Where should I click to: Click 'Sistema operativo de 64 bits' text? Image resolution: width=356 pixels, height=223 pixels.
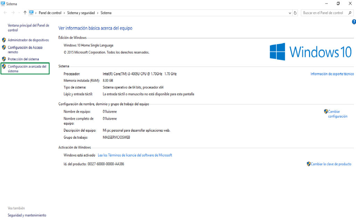coord(133,87)
